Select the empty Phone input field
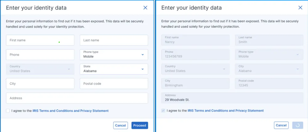This screenshot has height=132, width=308. coord(40,55)
